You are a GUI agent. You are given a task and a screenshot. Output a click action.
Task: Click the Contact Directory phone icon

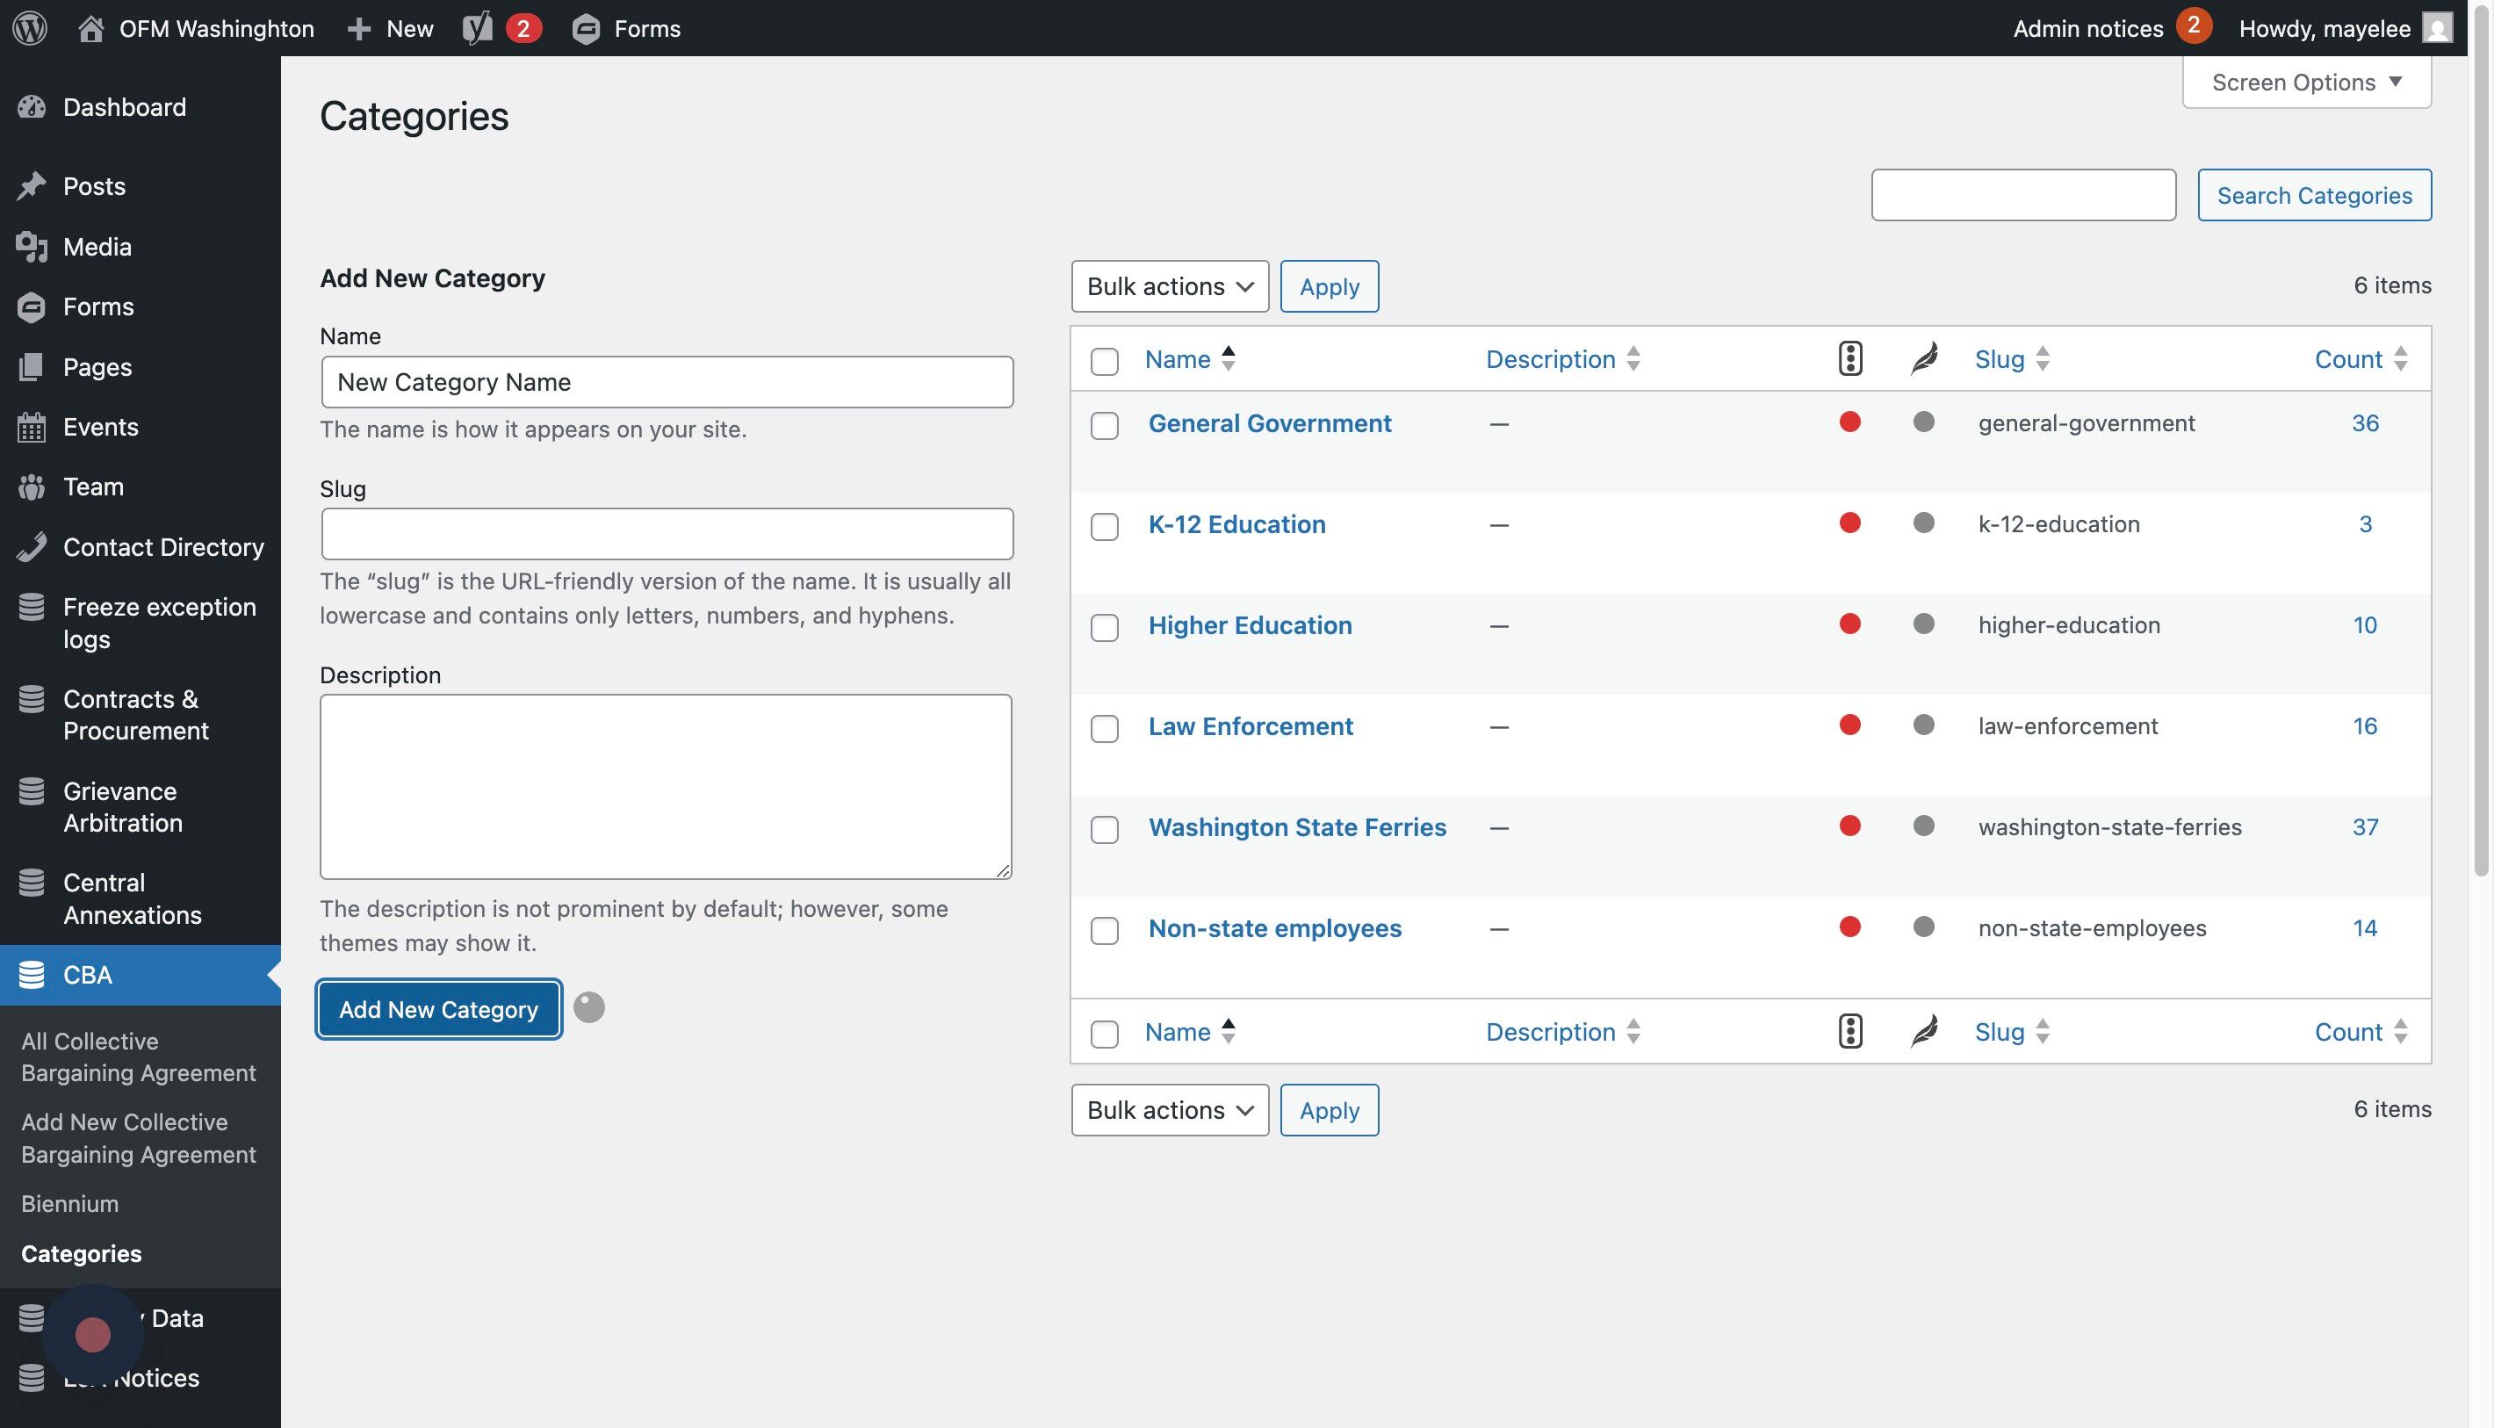(x=32, y=547)
